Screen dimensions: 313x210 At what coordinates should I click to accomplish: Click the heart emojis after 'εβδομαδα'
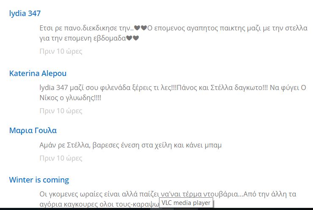click(132, 38)
